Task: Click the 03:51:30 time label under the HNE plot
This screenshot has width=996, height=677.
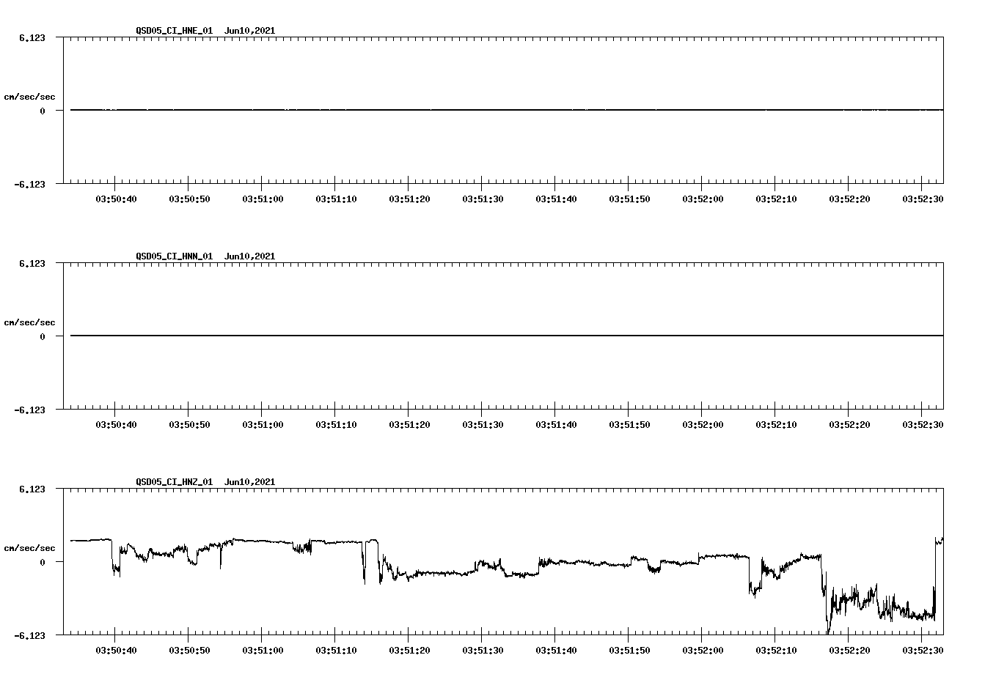Action: tap(483, 199)
